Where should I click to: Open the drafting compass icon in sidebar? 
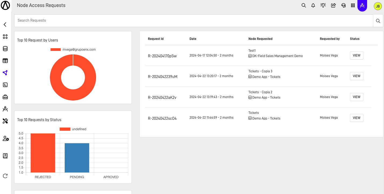[x=5, y=109]
